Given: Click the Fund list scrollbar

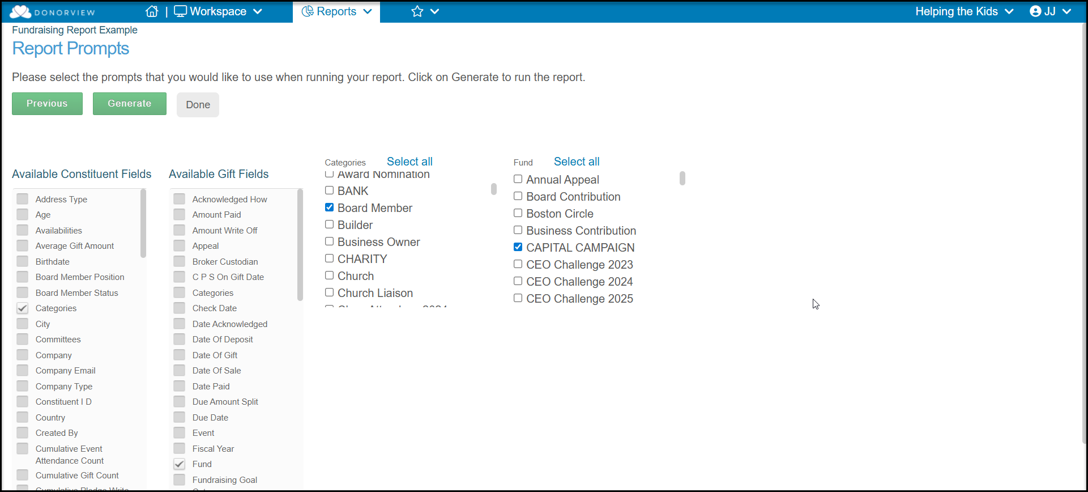Looking at the screenshot, I should pos(682,179).
